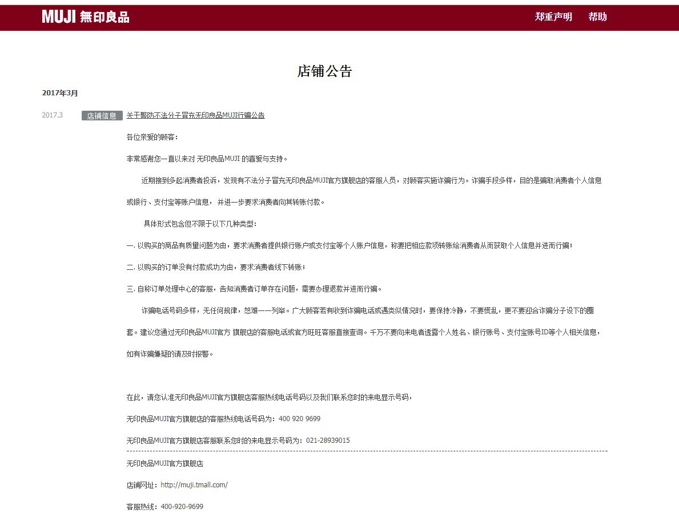Click the line starting 或银行、支付宝等账户信息
The height and width of the screenshot is (517, 679).
pyautogui.click(x=225, y=202)
